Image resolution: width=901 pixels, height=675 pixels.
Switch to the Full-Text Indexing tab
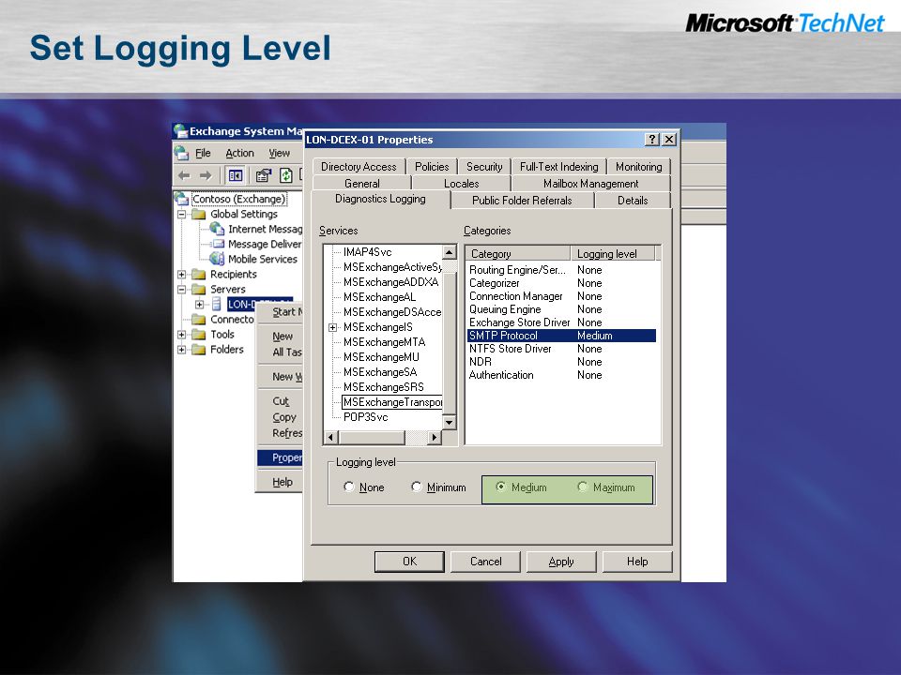[559, 167]
